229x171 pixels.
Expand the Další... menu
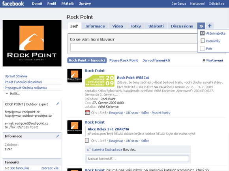(13, 94)
